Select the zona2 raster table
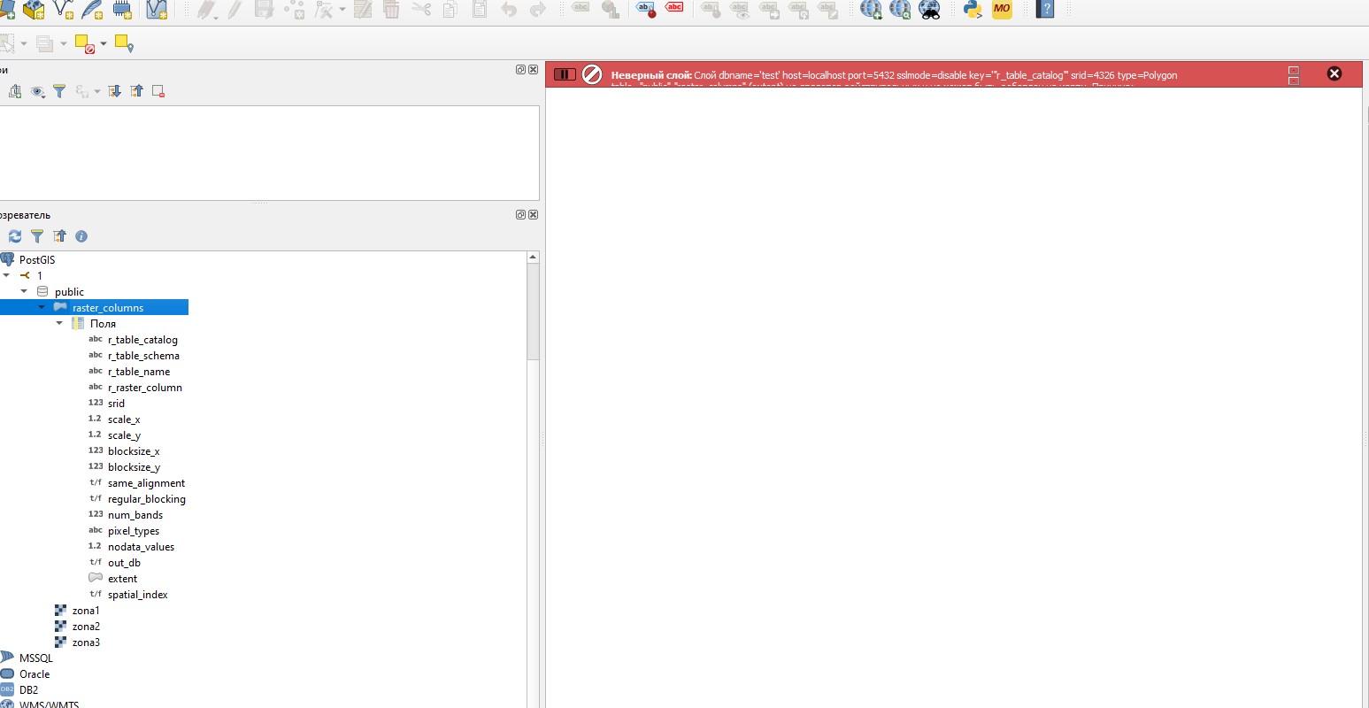This screenshot has width=1369, height=708. pyautogui.click(x=86, y=627)
